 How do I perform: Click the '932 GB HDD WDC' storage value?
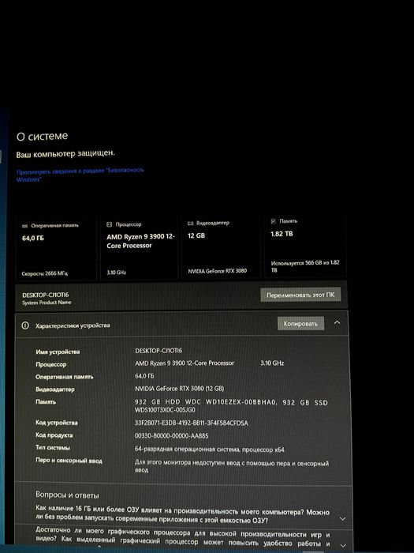[x=231, y=406]
